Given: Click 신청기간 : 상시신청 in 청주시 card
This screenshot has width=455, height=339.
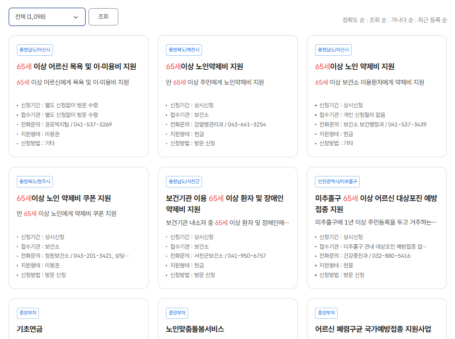Looking at the screenshot, I should (43, 237).
